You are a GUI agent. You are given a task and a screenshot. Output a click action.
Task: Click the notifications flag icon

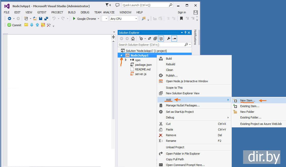click(107, 5)
